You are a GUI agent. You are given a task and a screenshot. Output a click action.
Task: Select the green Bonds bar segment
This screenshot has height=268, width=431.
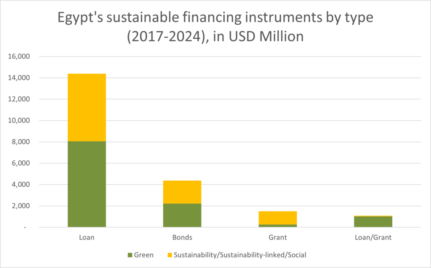[182, 215]
